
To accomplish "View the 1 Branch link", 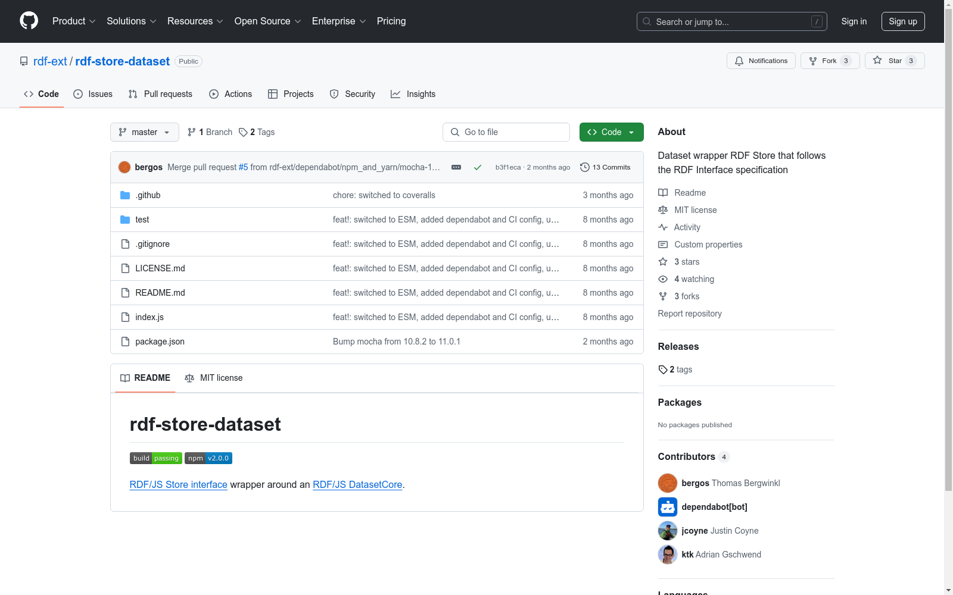I will tap(210, 132).
